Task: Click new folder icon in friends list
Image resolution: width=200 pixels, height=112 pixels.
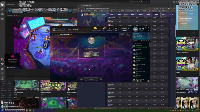Action: (x=144, y=41)
